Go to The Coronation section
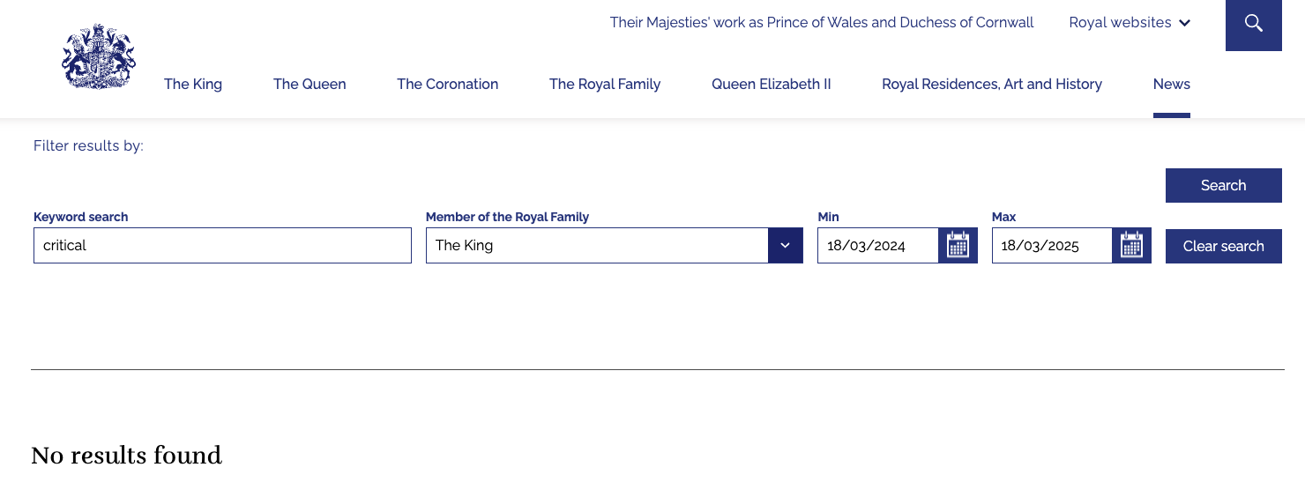The height and width of the screenshot is (497, 1305). click(447, 84)
